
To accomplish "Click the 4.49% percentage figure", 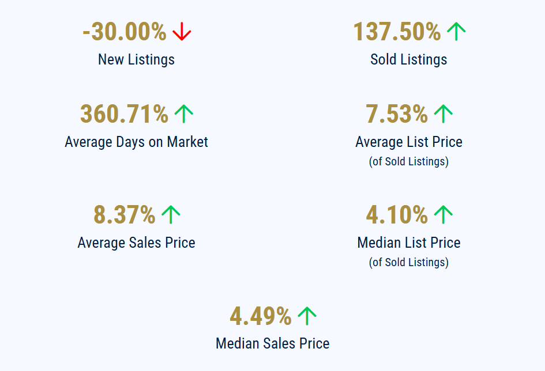I will [261, 316].
